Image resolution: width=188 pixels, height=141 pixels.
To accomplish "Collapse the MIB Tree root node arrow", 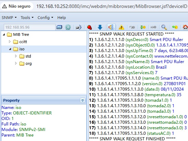I will [4, 34].
